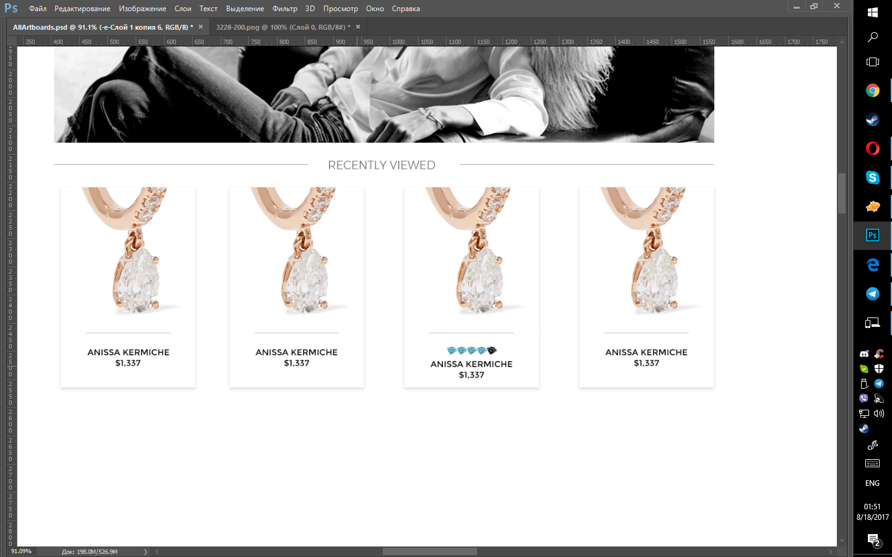
Task: Open the Фильтр menu
Action: click(x=285, y=9)
